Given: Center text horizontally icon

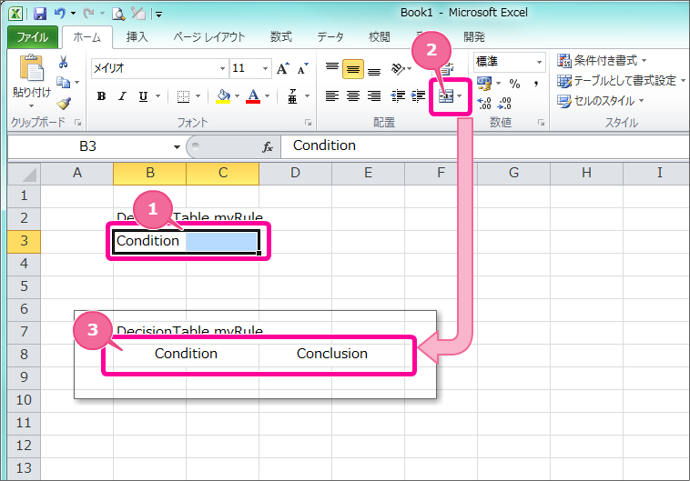Looking at the screenshot, I should coord(353,95).
